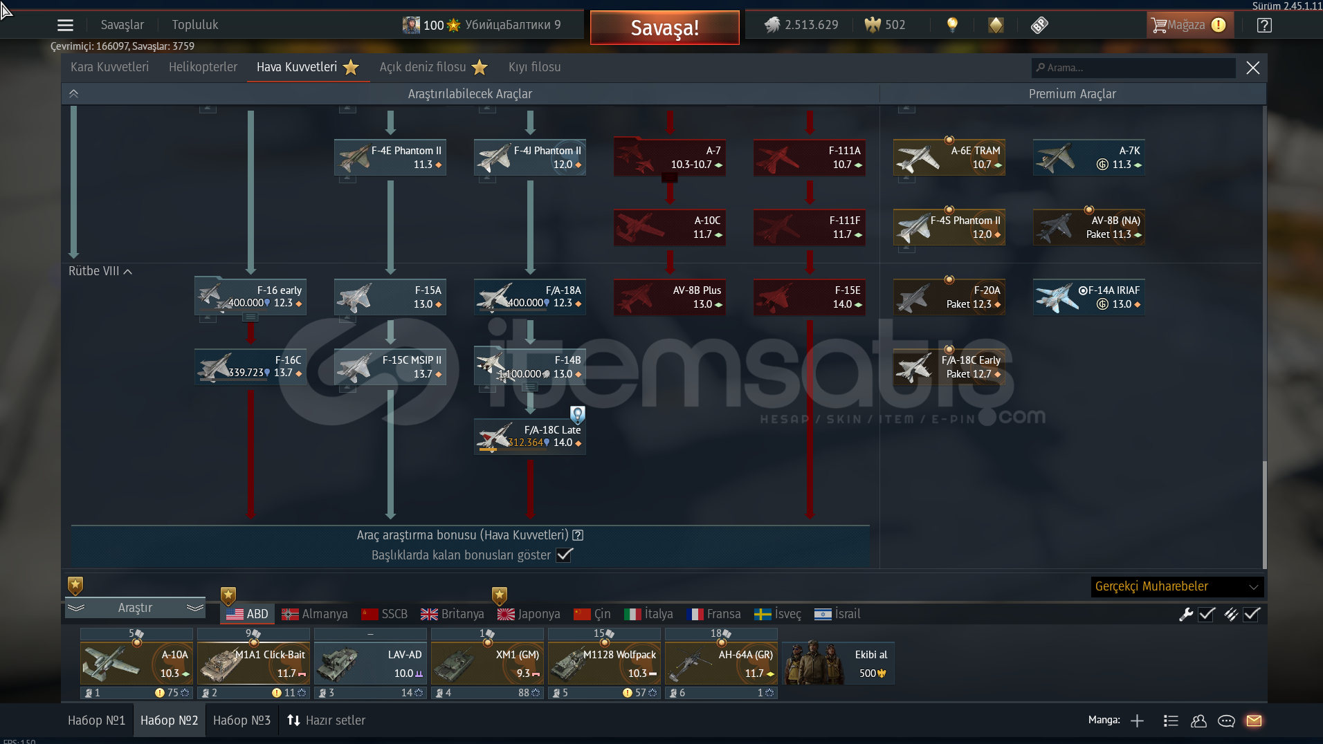The width and height of the screenshot is (1323, 744).
Task: Select the F-111F aircraft card
Action: (810, 227)
